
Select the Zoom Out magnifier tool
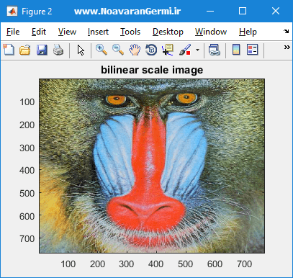(x=118, y=50)
